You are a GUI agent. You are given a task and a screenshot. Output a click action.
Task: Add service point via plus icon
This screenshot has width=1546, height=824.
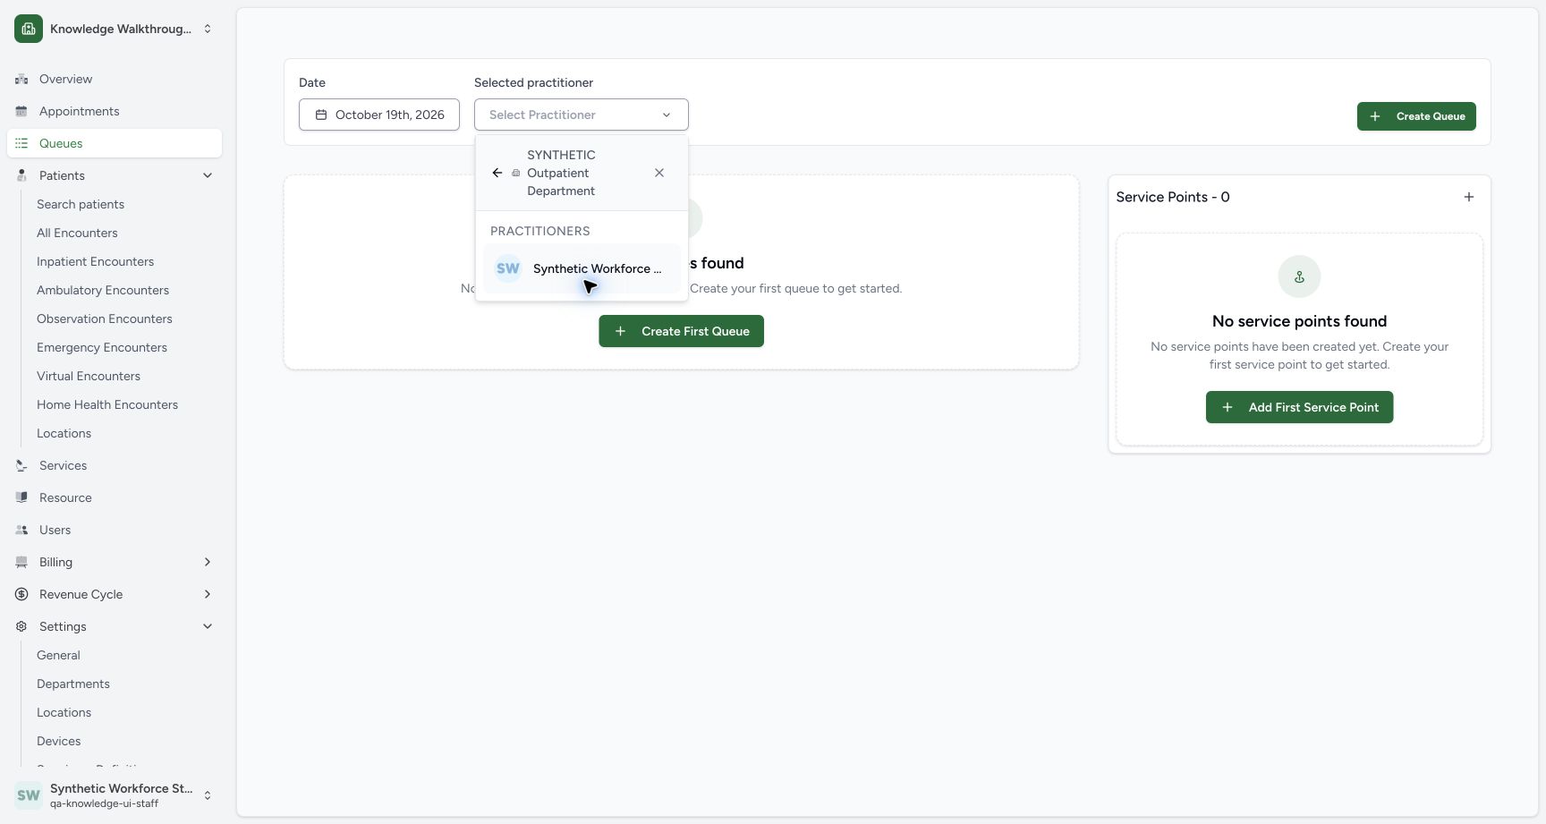1469,197
